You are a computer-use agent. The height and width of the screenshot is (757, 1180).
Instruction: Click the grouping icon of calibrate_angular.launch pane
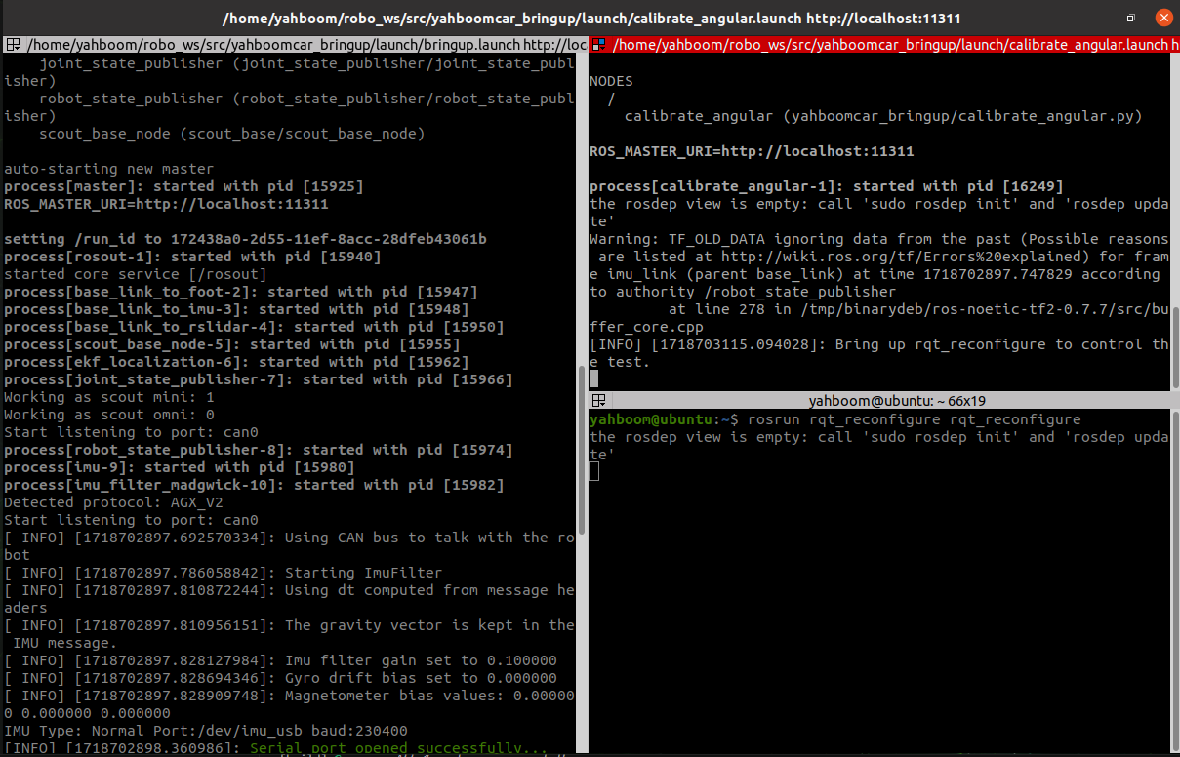[600, 45]
